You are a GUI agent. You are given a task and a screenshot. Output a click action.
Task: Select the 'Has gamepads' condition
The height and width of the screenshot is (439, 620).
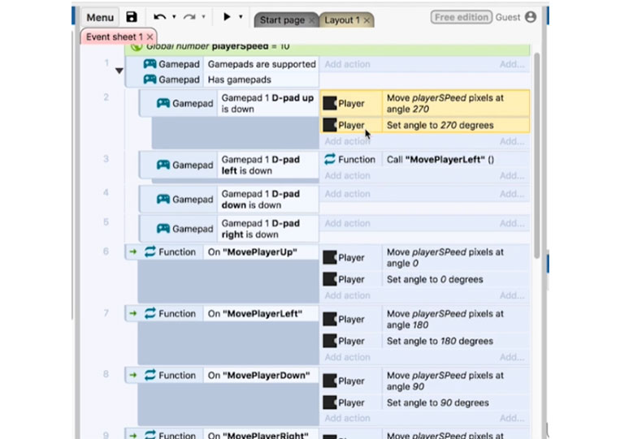(240, 80)
